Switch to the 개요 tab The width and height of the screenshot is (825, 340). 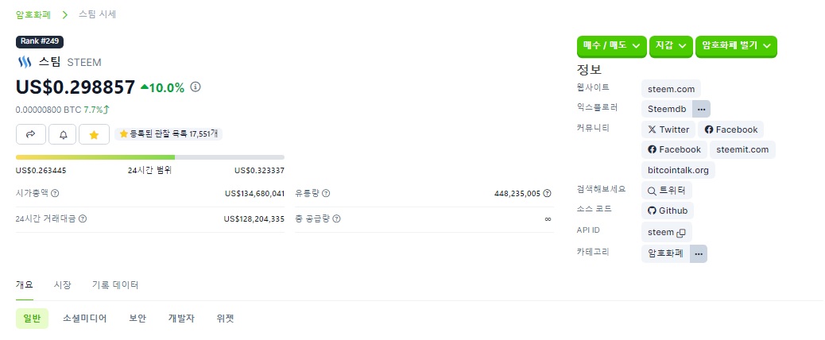[x=25, y=285]
